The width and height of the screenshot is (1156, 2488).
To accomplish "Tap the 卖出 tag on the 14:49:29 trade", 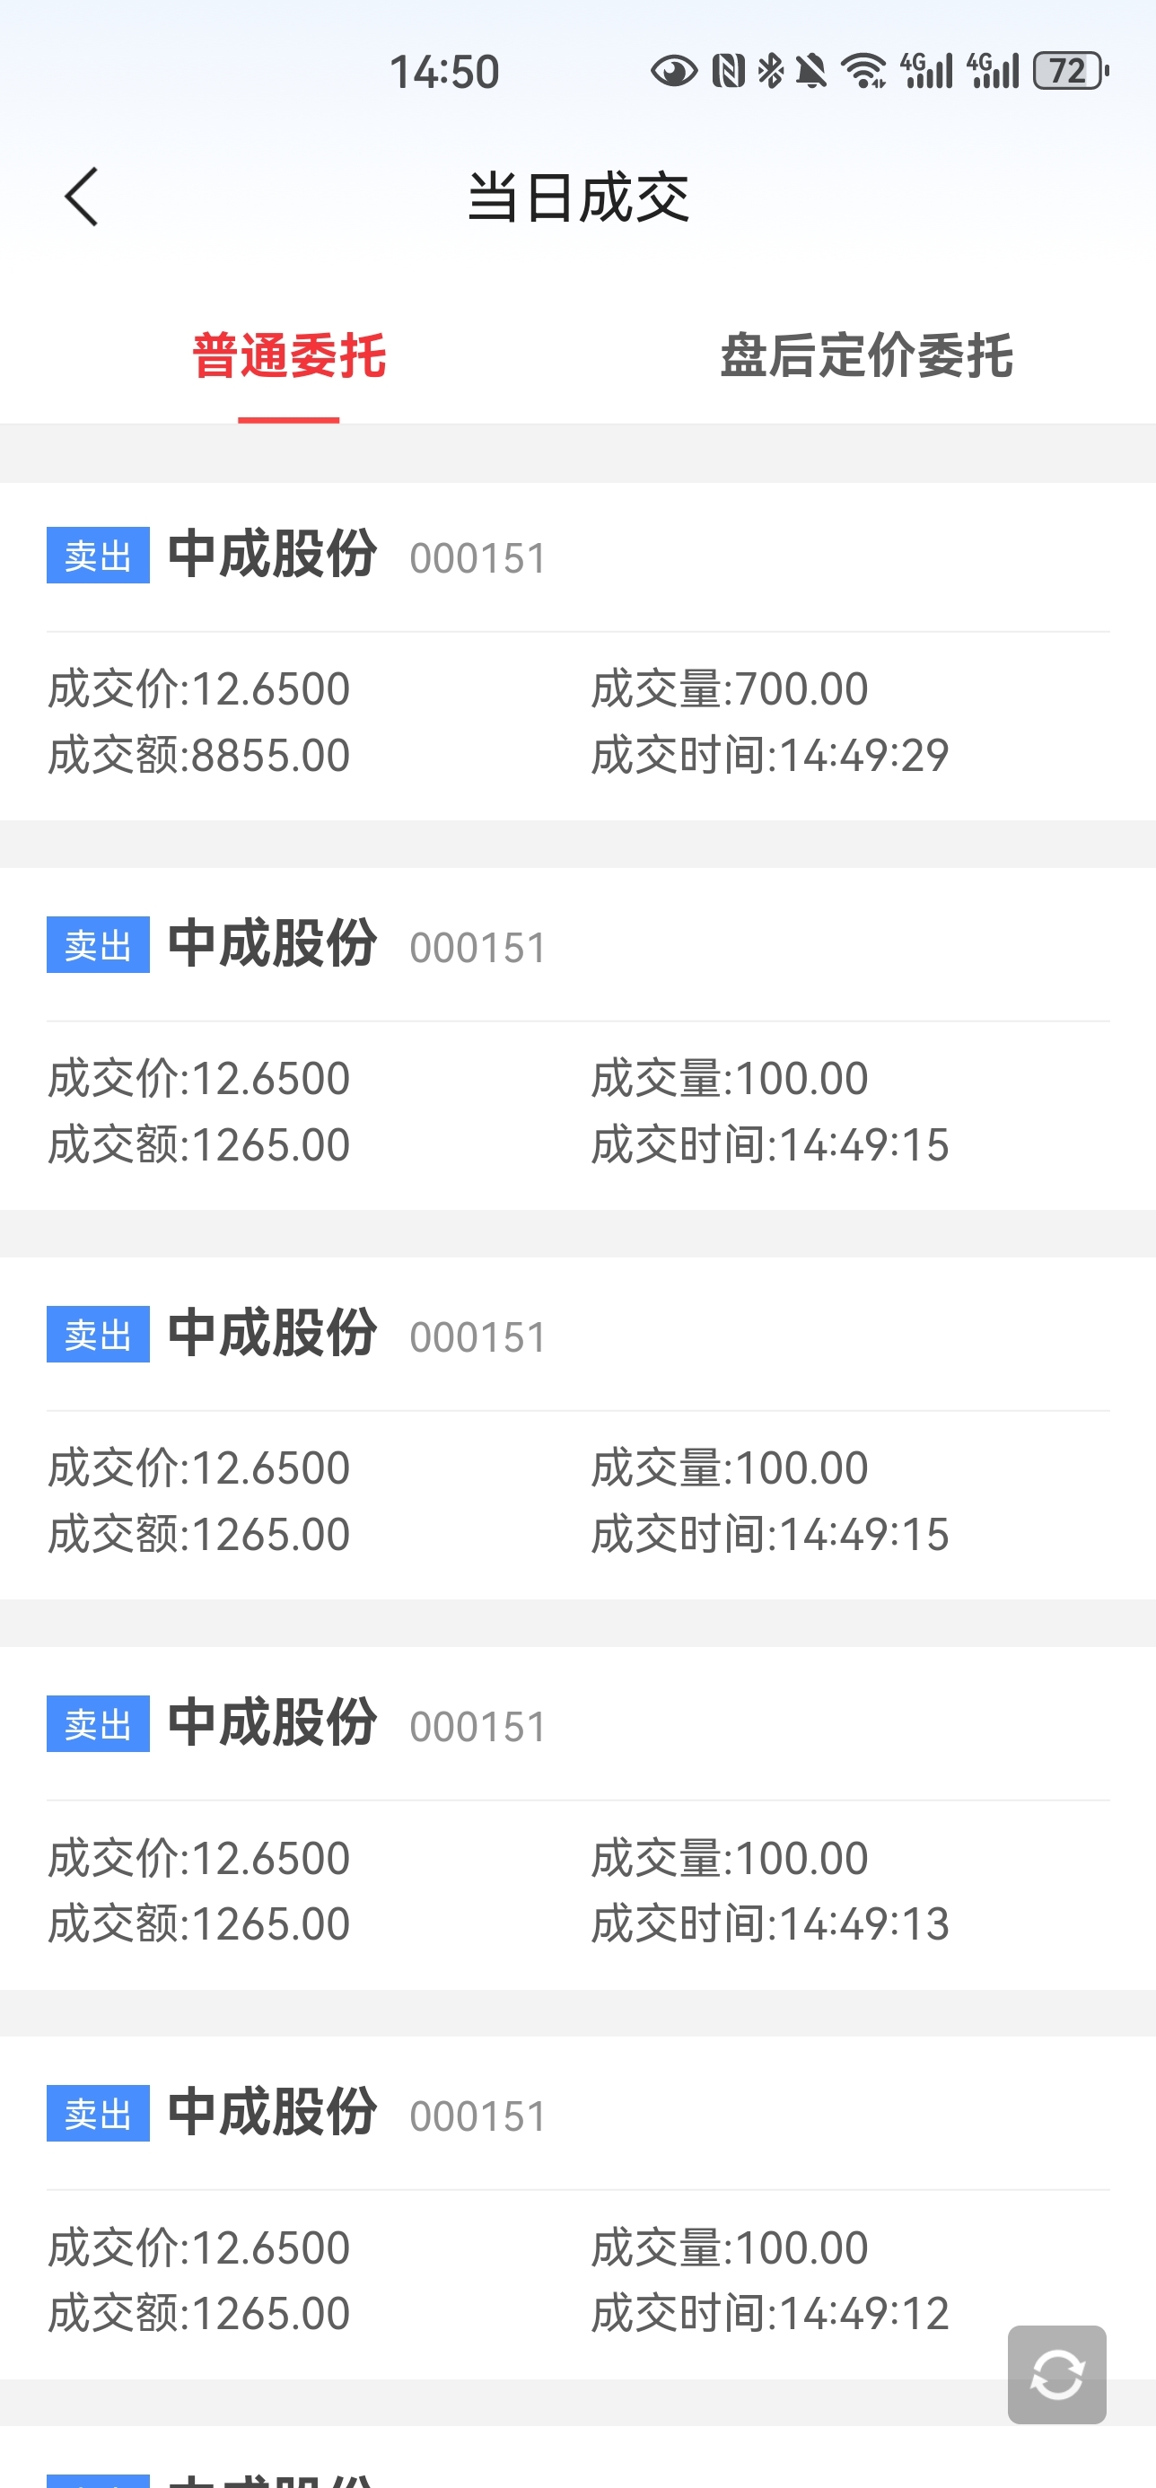I will point(98,556).
